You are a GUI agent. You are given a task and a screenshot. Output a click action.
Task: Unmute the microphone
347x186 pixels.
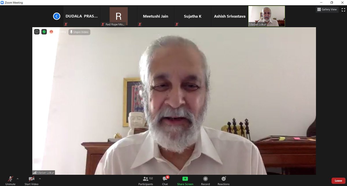point(10,181)
